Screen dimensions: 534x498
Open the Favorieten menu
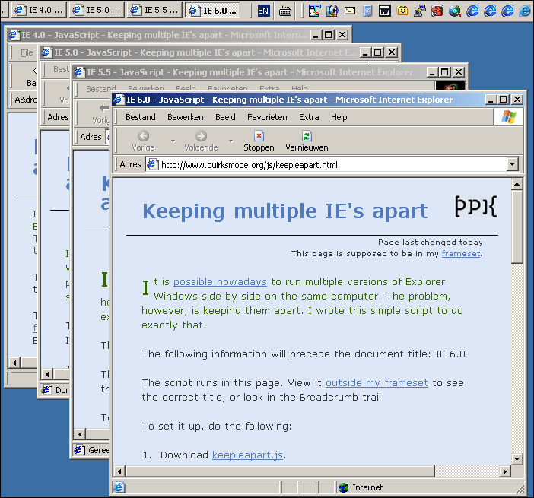[267, 117]
